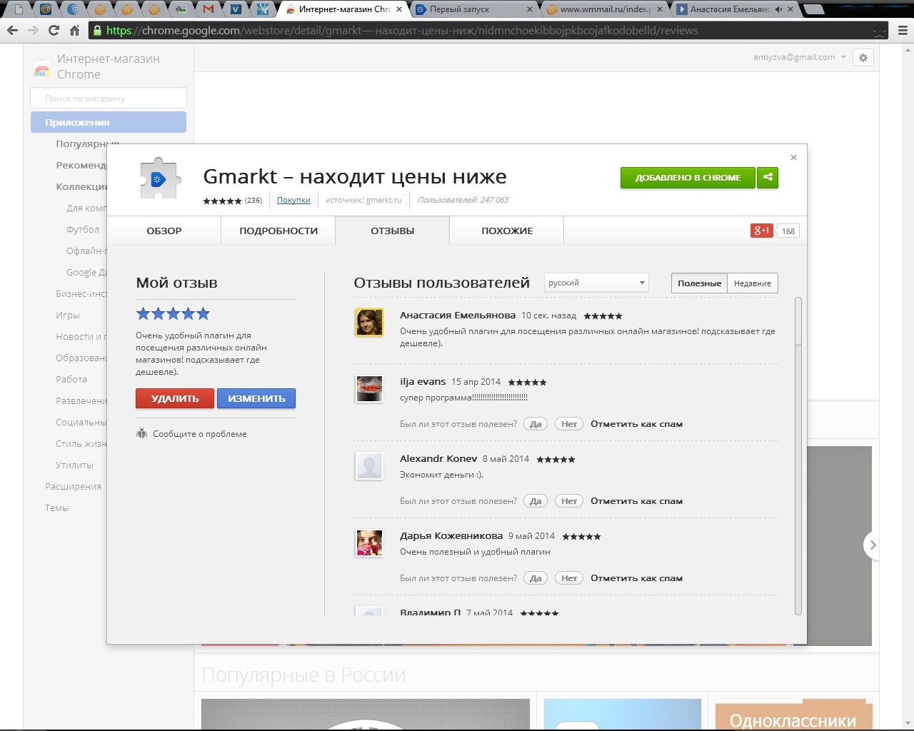Click the green padlock in address bar

[x=97, y=30]
